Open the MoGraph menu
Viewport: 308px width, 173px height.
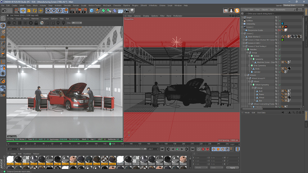pyautogui.click(x=107, y=5)
